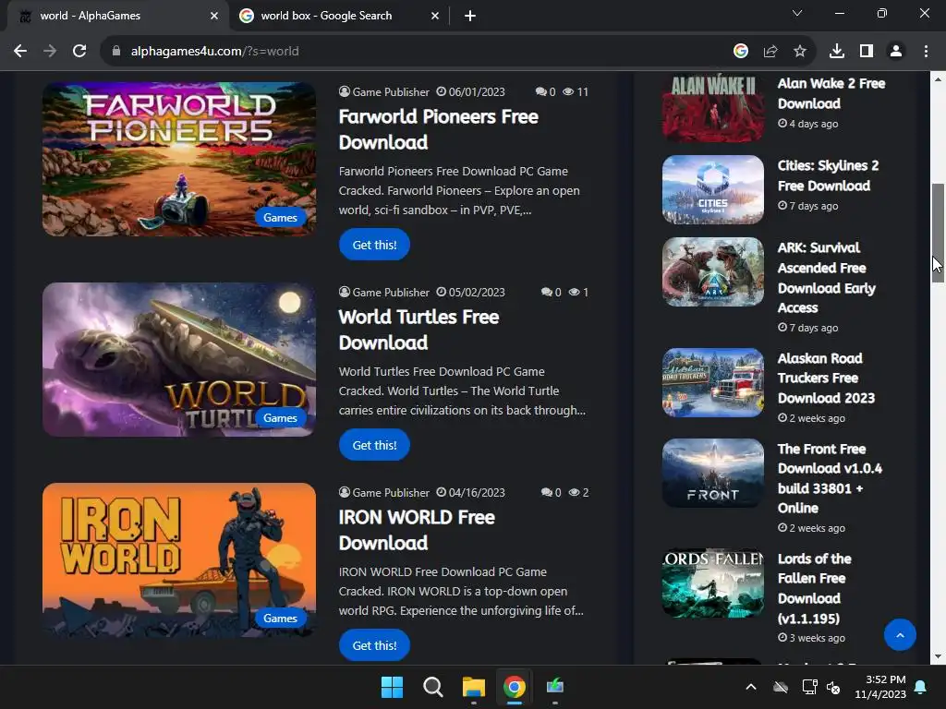The width and height of the screenshot is (946, 709).
Task: Click views eye icon on IRON WORLD
Action: tap(575, 492)
